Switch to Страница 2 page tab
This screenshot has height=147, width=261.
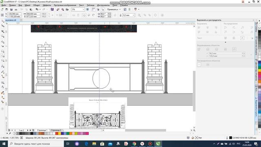pyautogui.click(x=56, y=130)
